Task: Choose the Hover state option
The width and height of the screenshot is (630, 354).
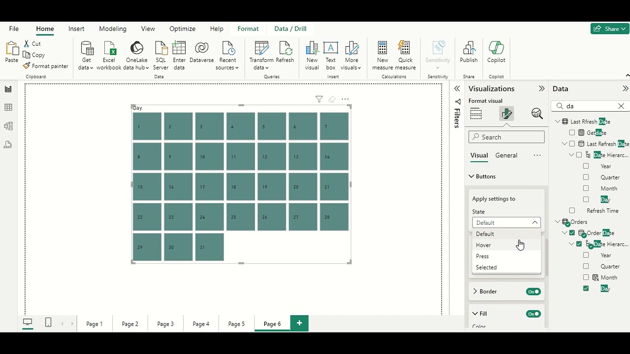Action: (506, 245)
